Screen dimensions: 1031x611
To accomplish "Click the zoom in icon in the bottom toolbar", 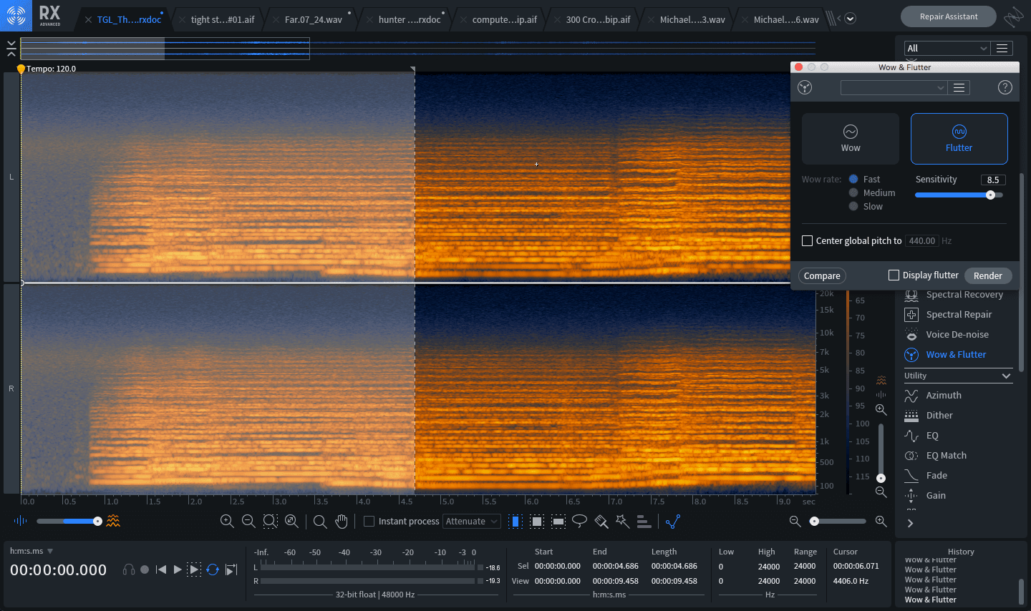I will click(x=227, y=522).
